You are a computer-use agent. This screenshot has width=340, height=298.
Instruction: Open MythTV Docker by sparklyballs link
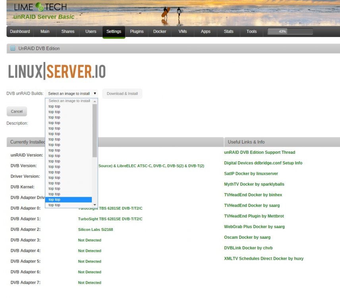[x=254, y=184]
